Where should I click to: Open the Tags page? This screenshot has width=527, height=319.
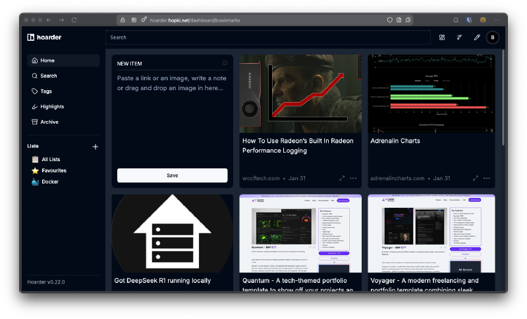click(46, 91)
